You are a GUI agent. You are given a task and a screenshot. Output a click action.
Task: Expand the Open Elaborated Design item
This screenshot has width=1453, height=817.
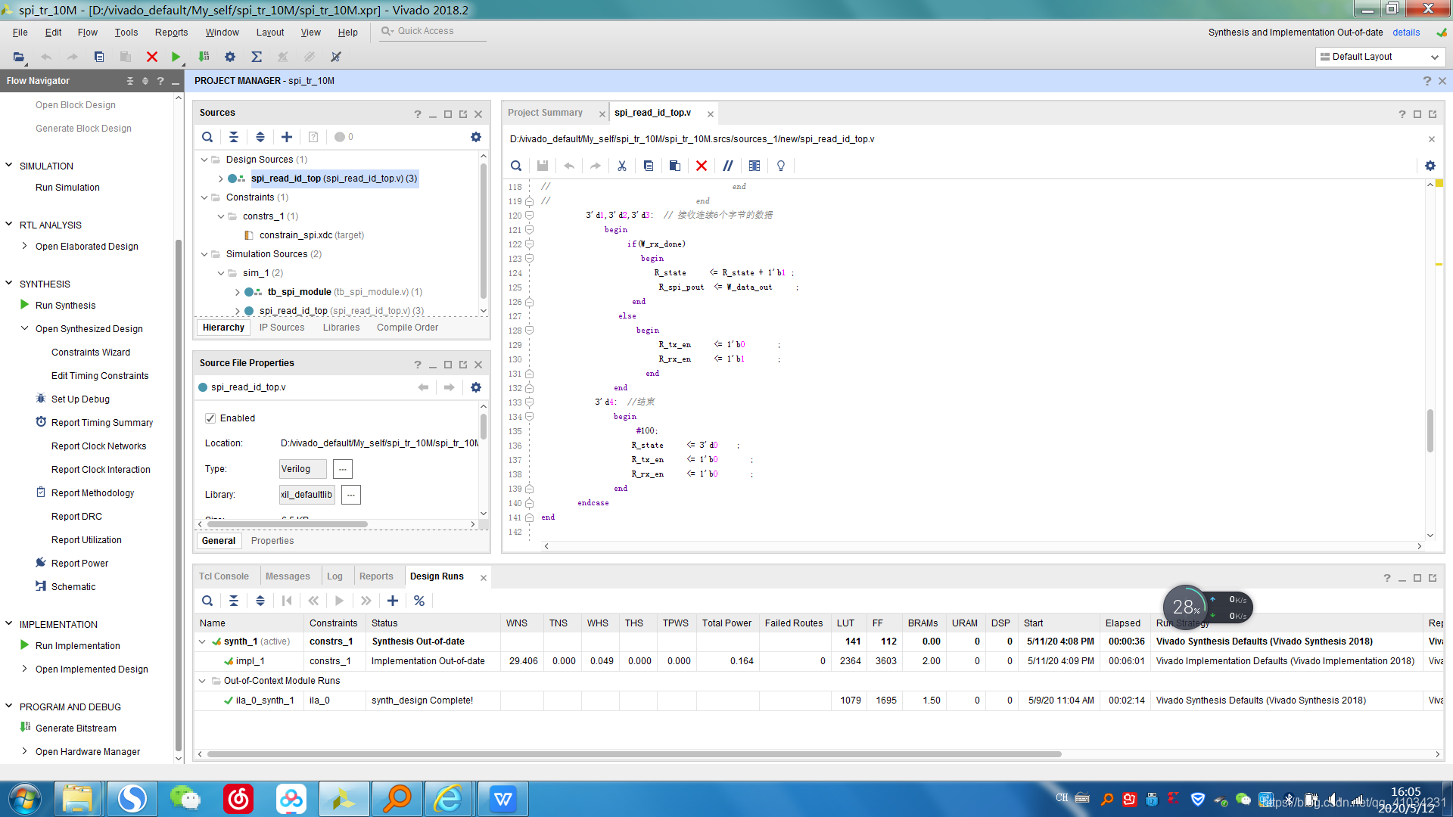(24, 246)
